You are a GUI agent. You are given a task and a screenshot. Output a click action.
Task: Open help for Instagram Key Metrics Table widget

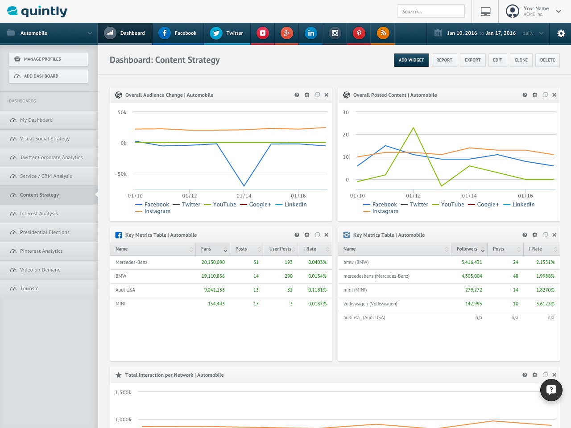pos(525,235)
